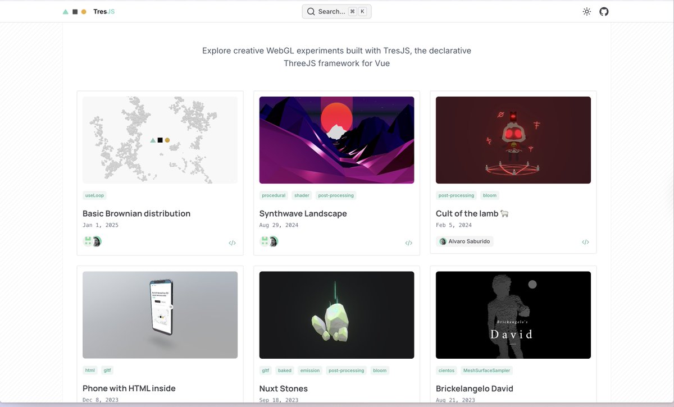Open the Nuxt Stones title link
674x407 pixels.
pos(284,388)
